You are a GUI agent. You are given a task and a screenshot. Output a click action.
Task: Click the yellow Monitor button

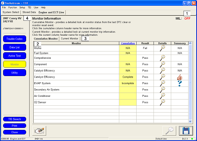(x=15, y=64)
